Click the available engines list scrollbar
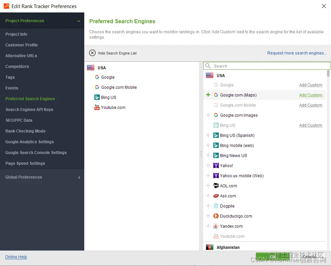Viewport: 331px width, 266px height. 328,74
